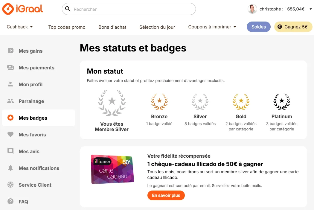Click the Parrainage people icon
Image resolution: width=314 pixels, height=210 pixels.
pos(10,101)
